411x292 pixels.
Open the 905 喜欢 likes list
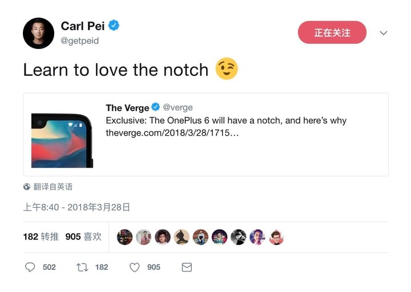[83, 237]
